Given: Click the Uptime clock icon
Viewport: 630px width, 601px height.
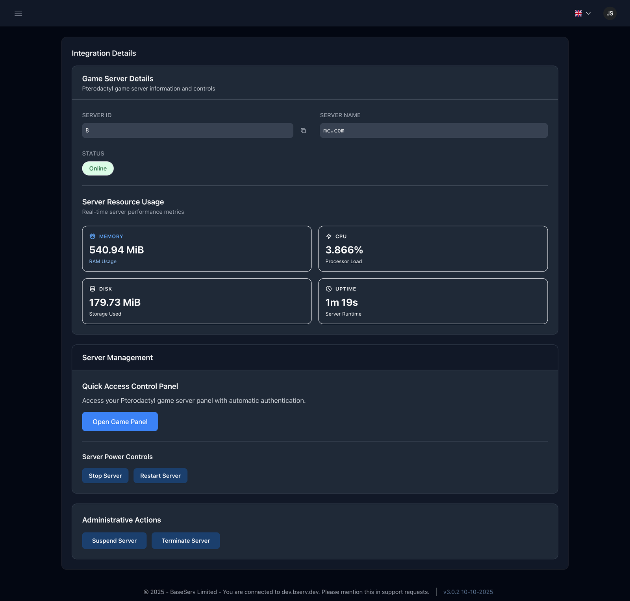Looking at the screenshot, I should pyautogui.click(x=329, y=289).
